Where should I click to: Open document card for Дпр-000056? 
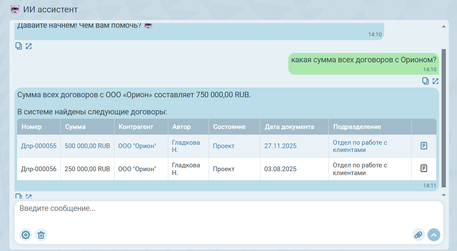point(424,168)
